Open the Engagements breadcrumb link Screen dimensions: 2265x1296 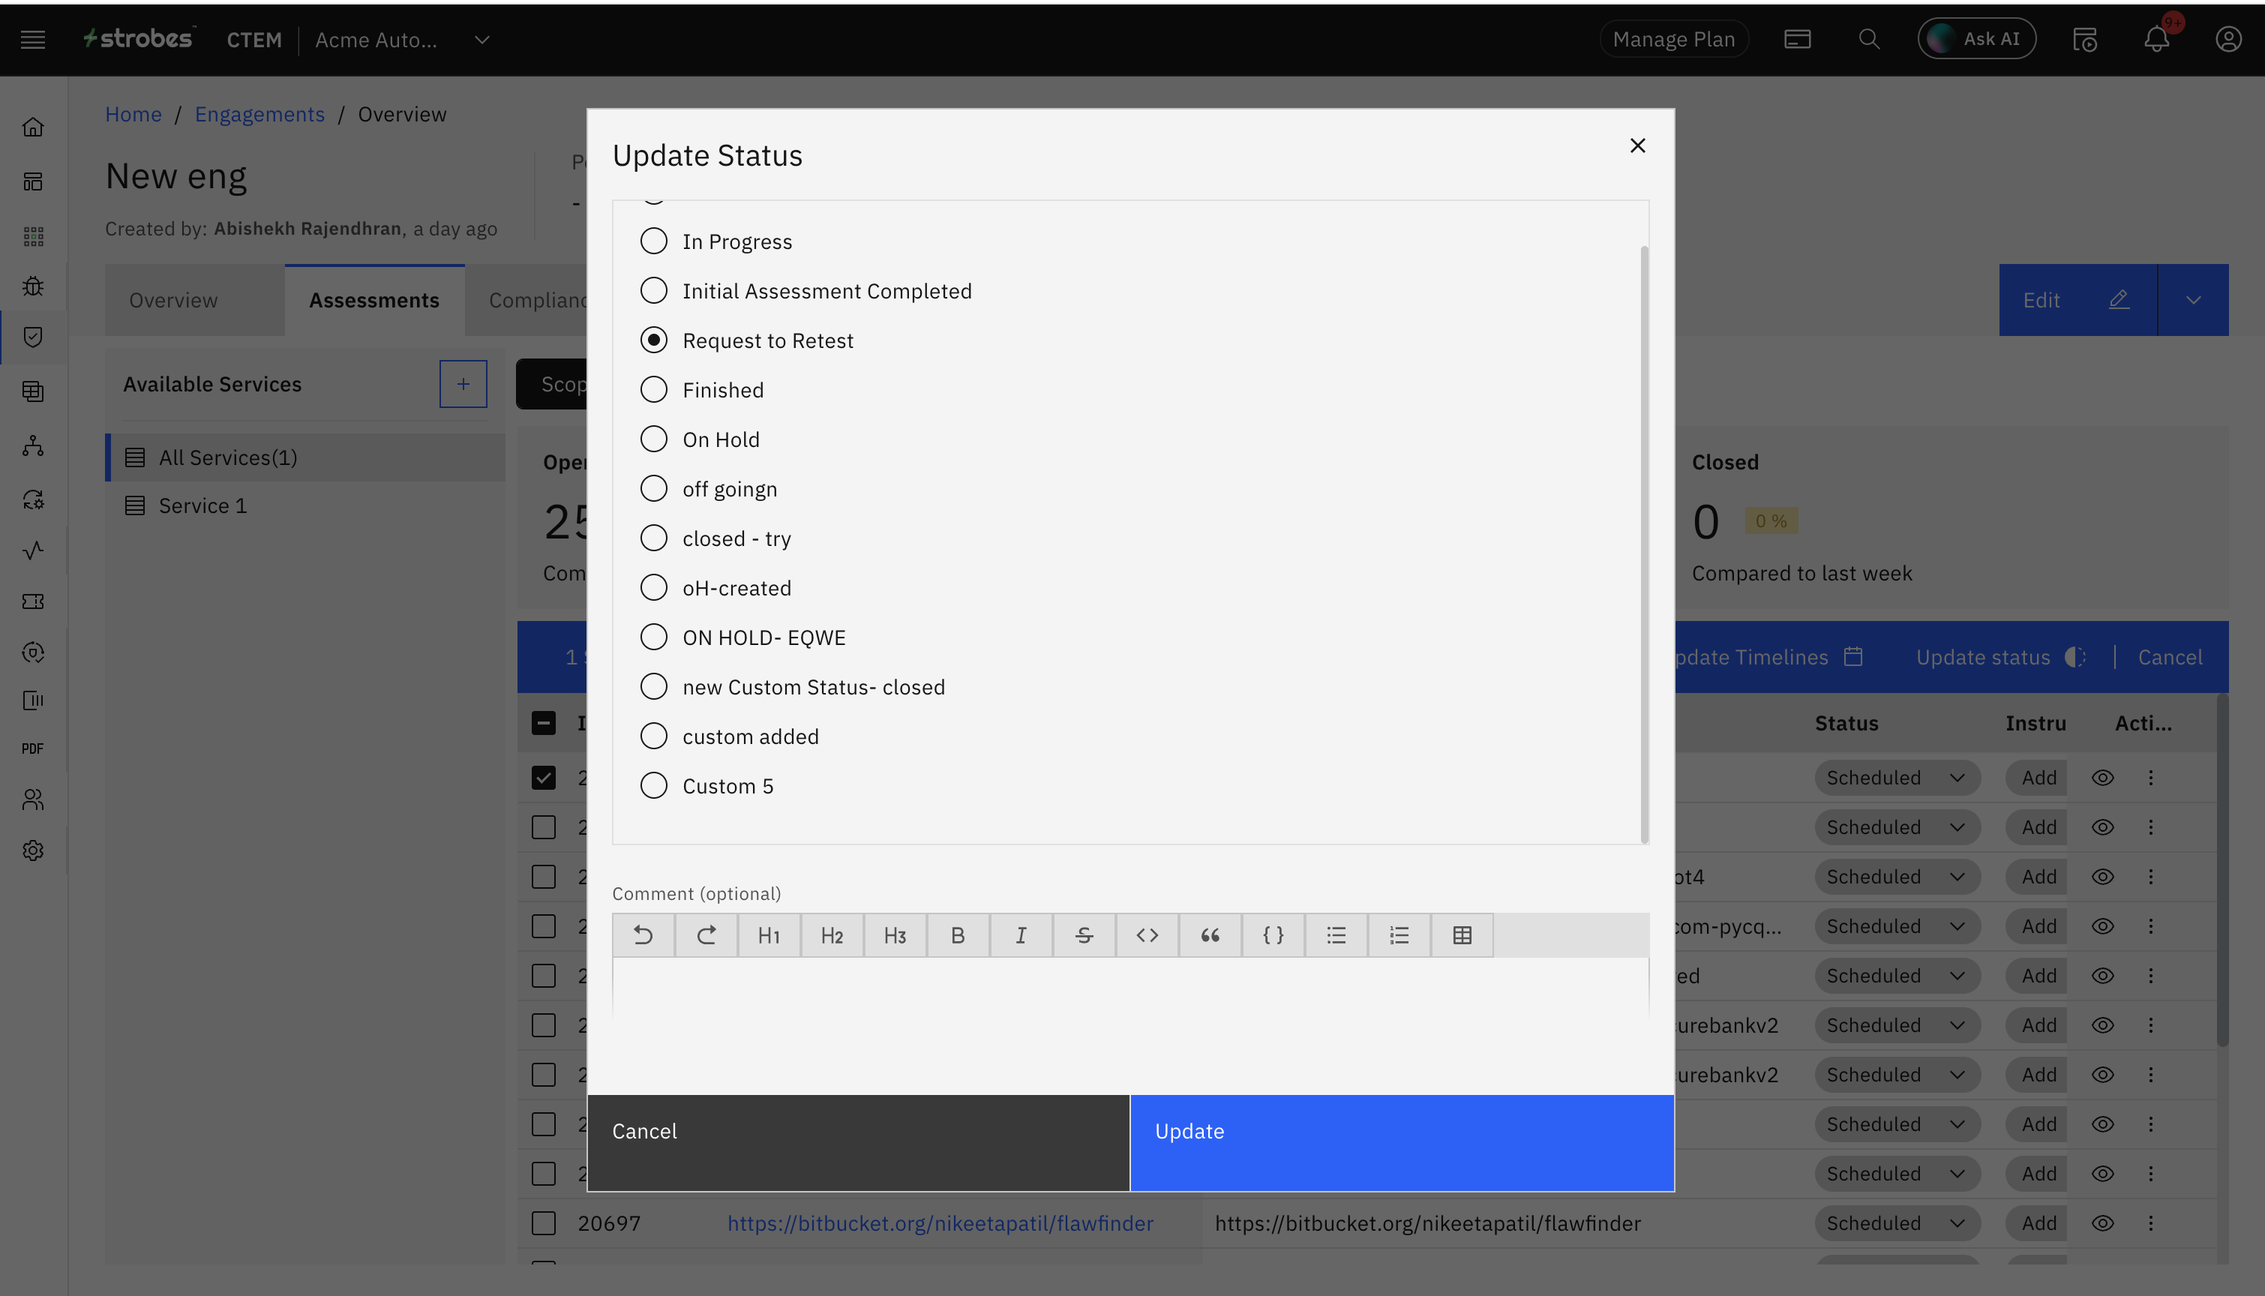coord(259,114)
